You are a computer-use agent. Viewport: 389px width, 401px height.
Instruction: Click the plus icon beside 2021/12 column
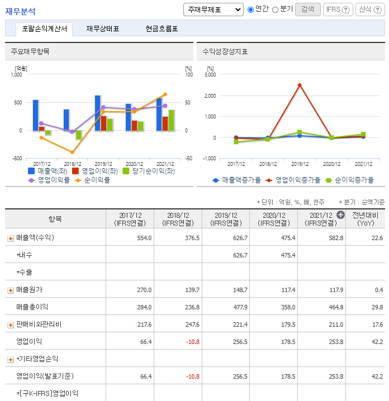[x=340, y=214]
